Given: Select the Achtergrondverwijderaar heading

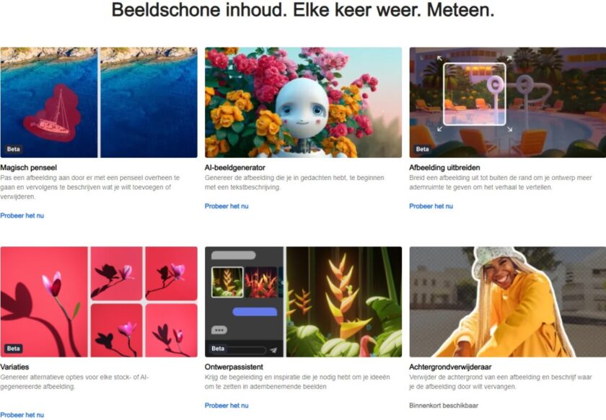Looking at the screenshot, I should pyautogui.click(x=450, y=367).
